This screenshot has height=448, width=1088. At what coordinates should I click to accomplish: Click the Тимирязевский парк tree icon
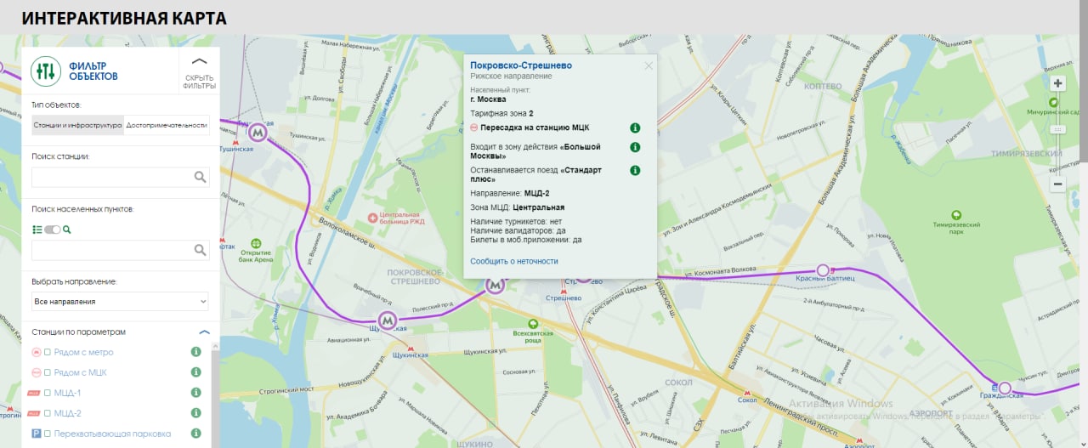point(956,216)
